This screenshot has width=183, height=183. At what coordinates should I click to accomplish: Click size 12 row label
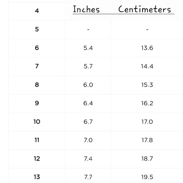click(37, 158)
